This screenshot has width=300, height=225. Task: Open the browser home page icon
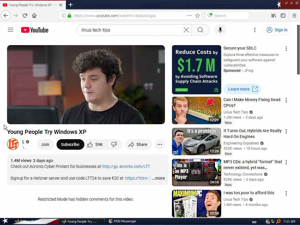coord(34,16)
